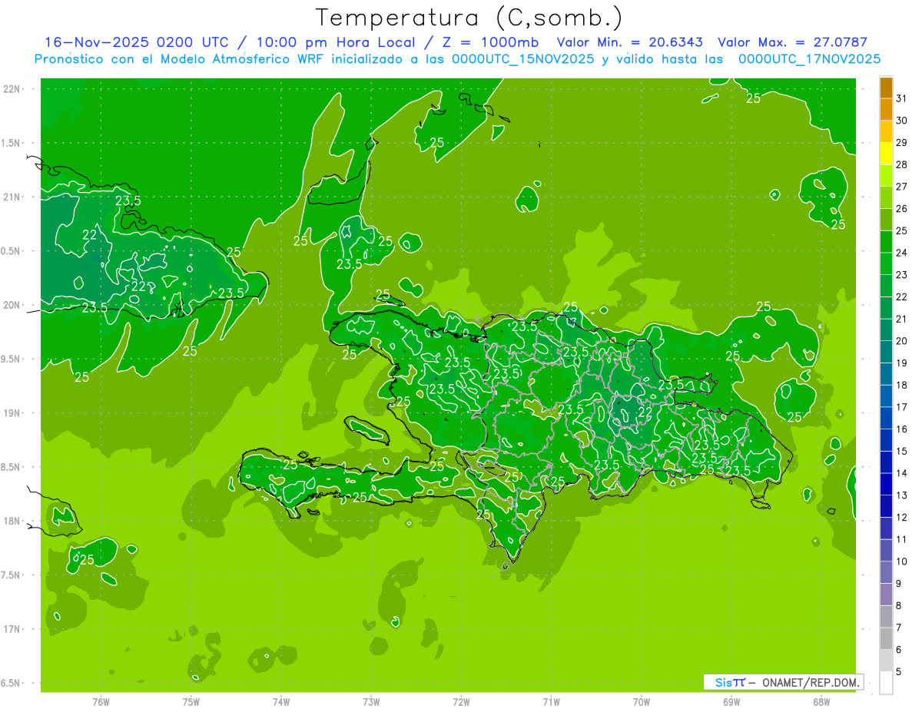922x712 pixels.
Task: Click the '73W' longitude axis label
Action: click(371, 702)
